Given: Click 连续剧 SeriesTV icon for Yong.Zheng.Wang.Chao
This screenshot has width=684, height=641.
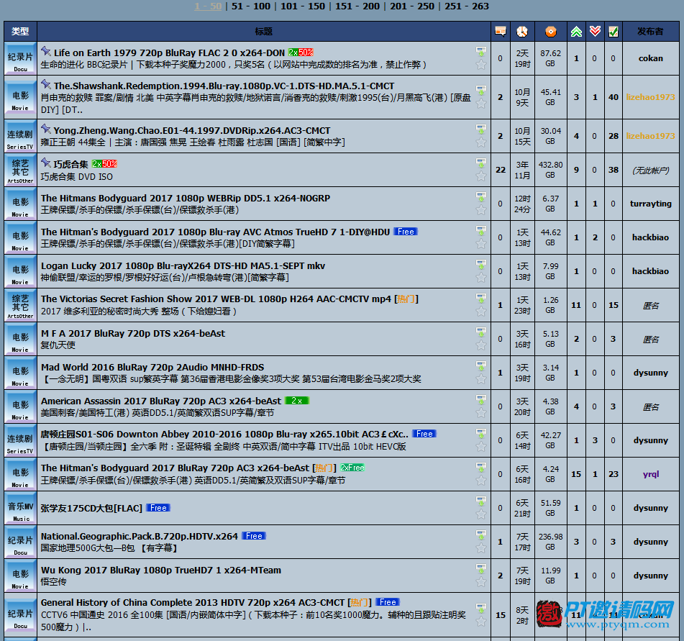Looking at the screenshot, I should pos(20,136).
